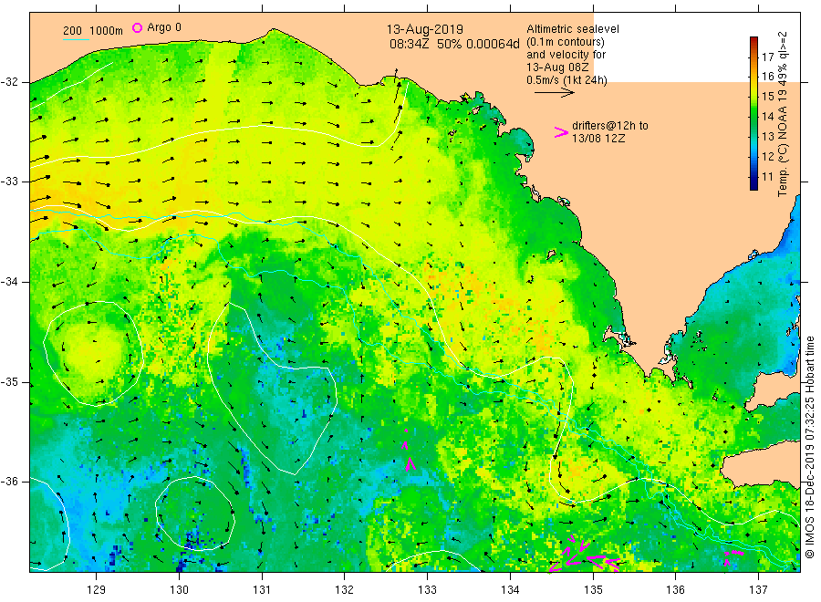Click the colorbar value 17
Image resolution: width=821 pixels, height=602 pixels.
pos(767,57)
